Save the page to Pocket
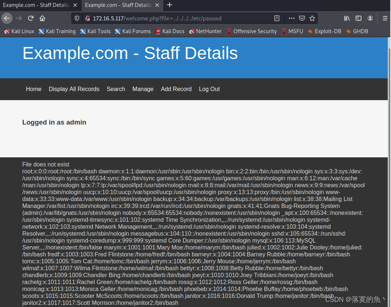Viewport: 391px width, 307px height. pos(302,18)
